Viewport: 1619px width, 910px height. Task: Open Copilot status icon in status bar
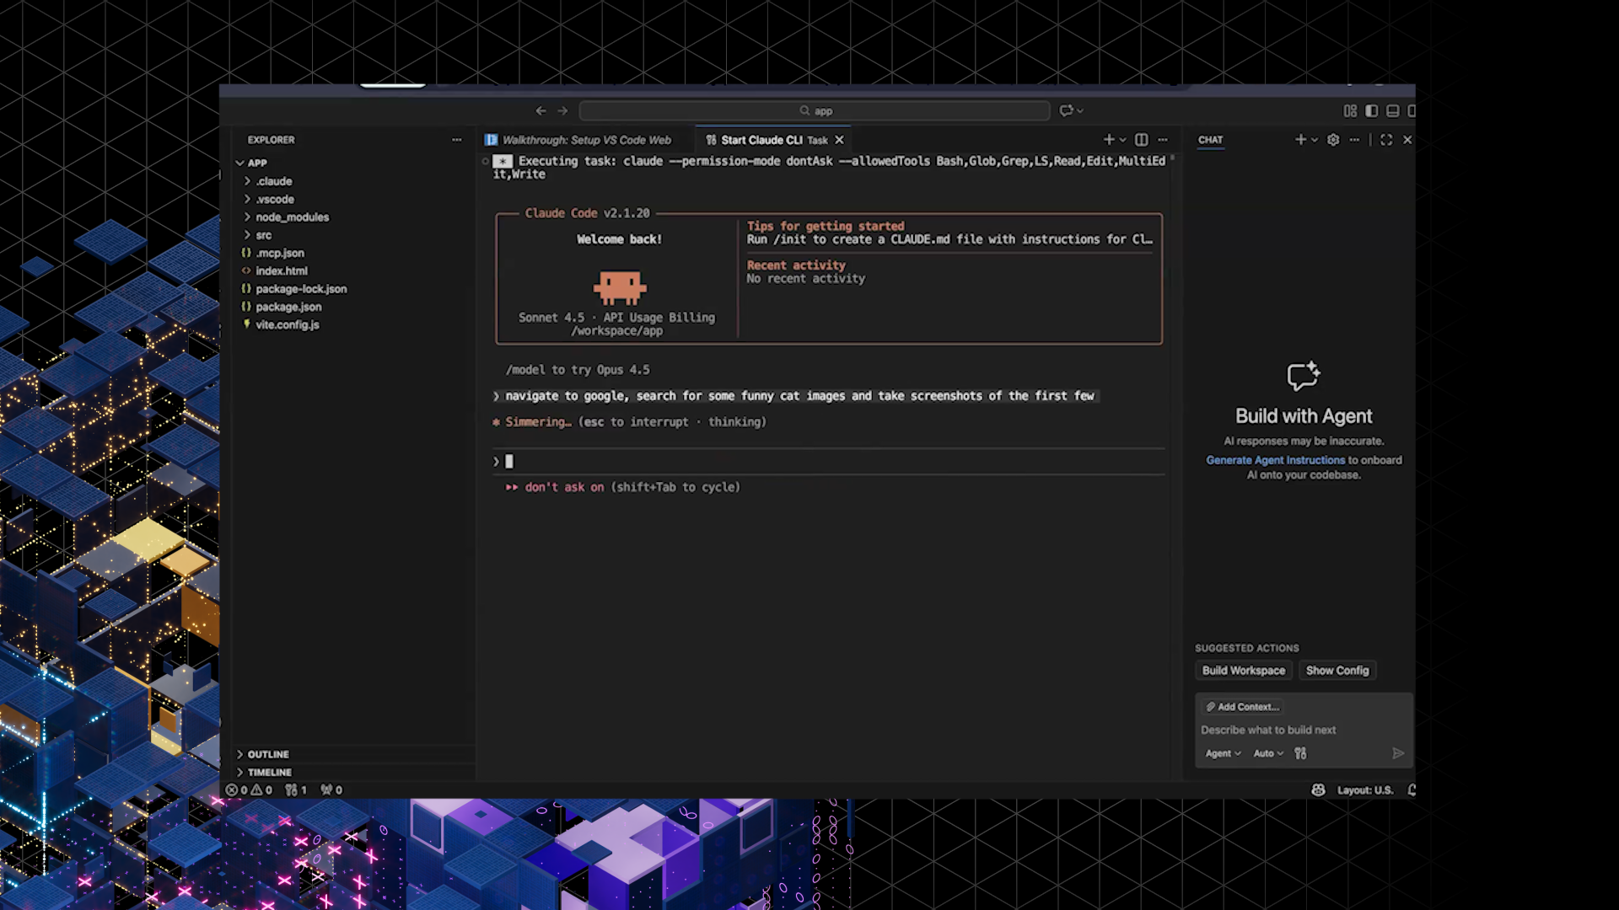tap(1318, 790)
